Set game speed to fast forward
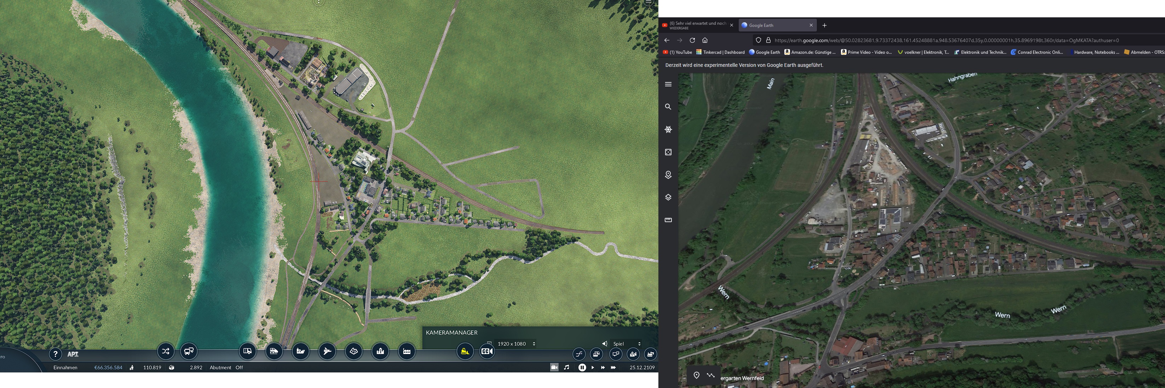1165x388 pixels. tap(603, 367)
